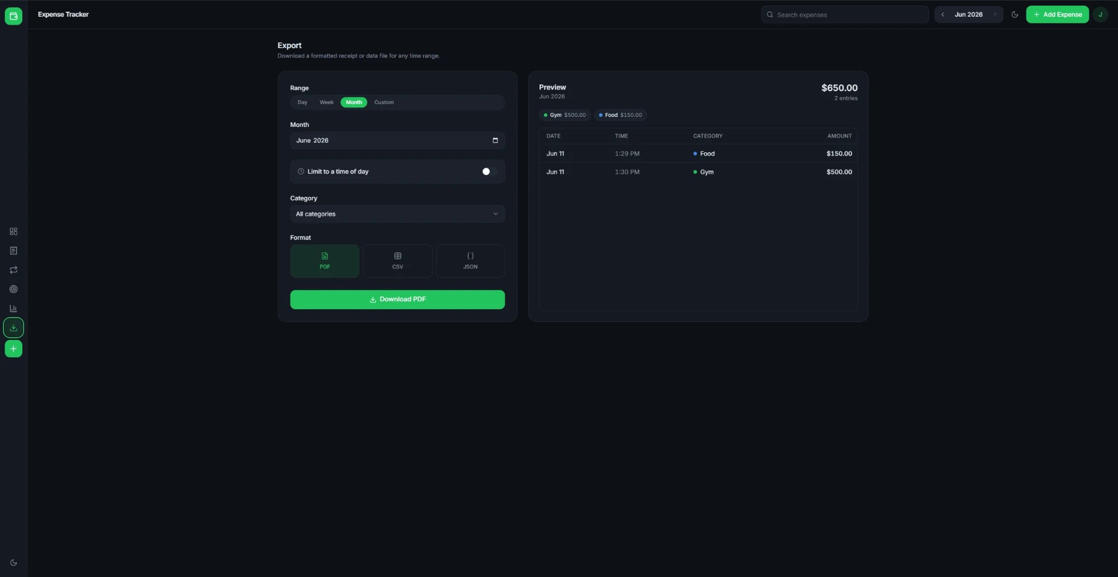Open the goals target icon in sidebar
Image resolution: width=1118 pixels, height=577 pixels.
pyautogui.click(x=13, y=289)
